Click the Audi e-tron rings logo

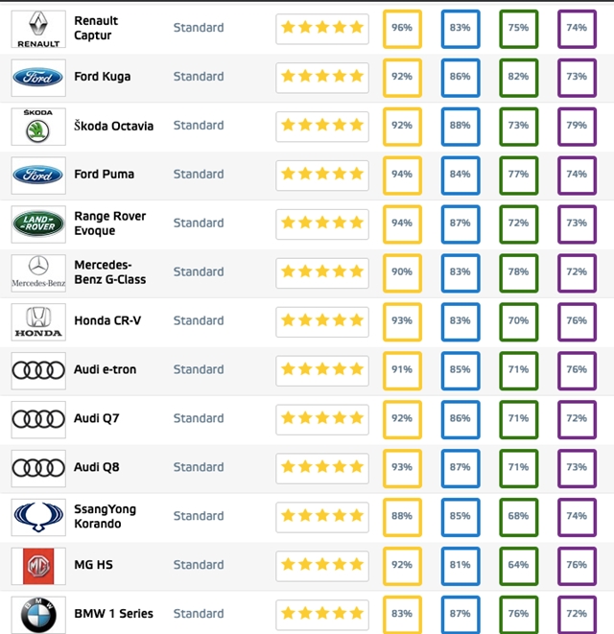[38, 371]
